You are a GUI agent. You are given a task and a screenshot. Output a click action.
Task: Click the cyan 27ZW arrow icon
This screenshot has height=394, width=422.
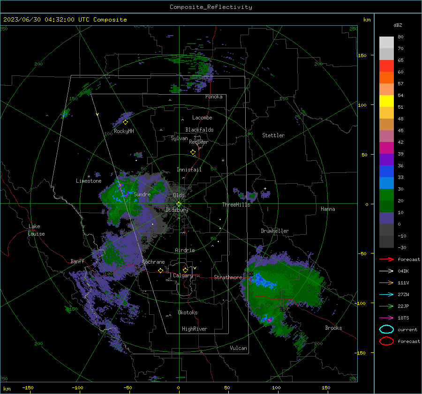pyautogui.click(x=386, y=295)
